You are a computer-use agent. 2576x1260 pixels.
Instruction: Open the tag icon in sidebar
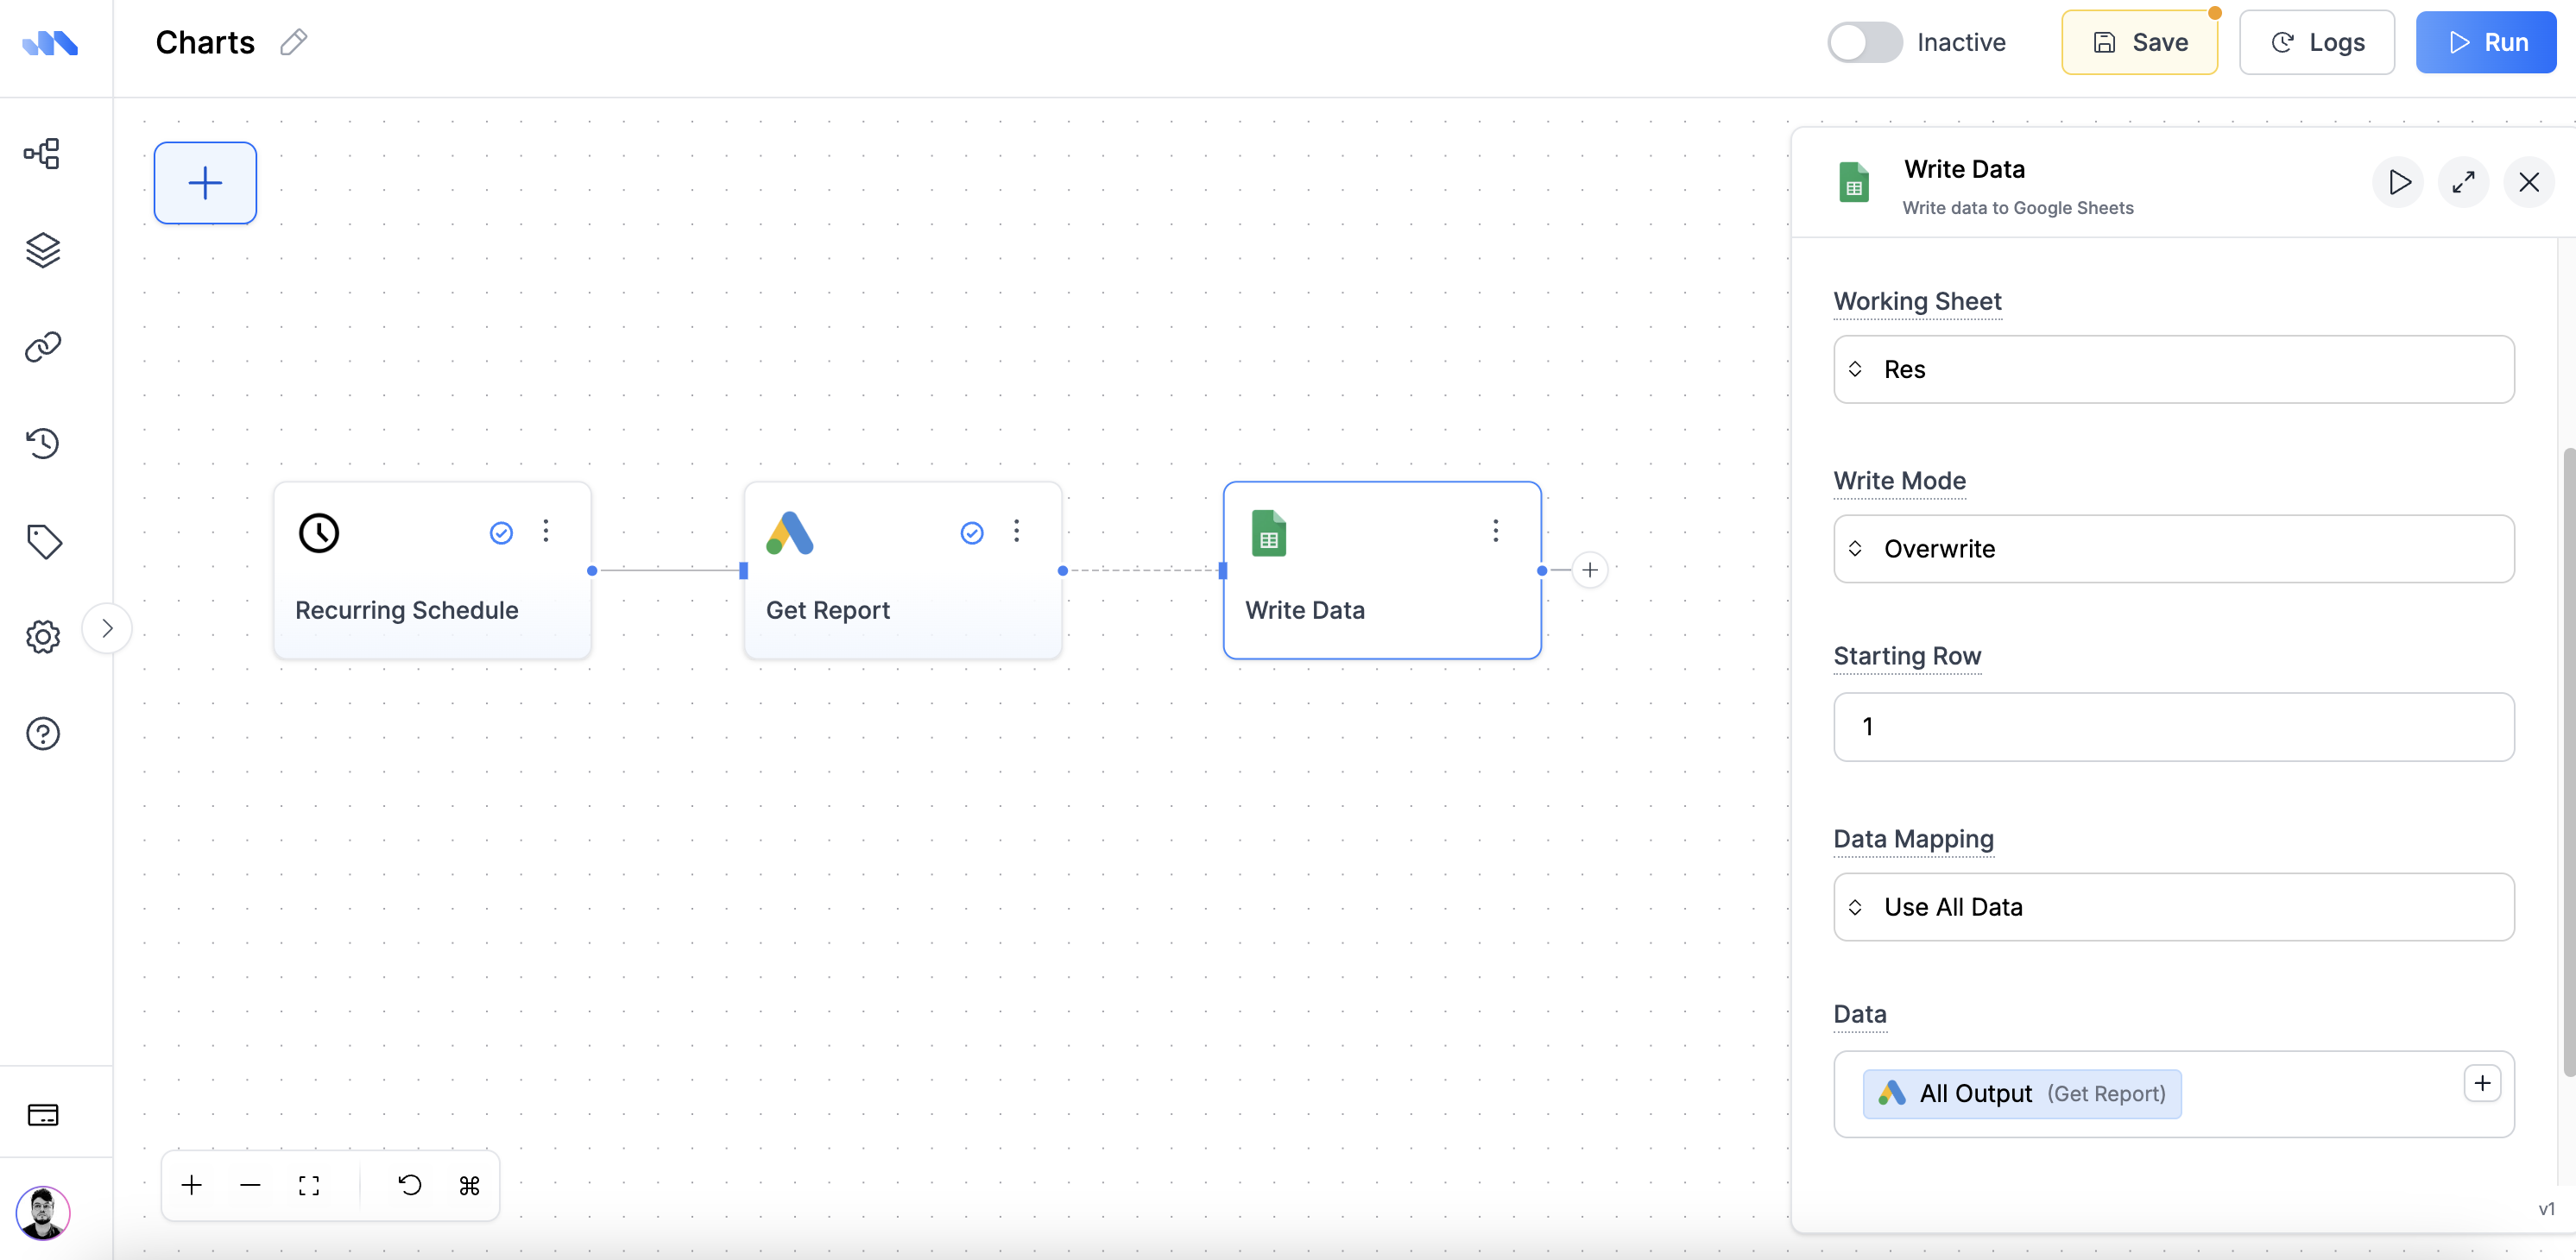[x=43, y=541]
